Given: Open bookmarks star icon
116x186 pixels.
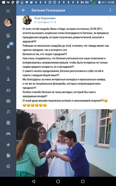Looking at the screenshot, I should pos(8,145).
